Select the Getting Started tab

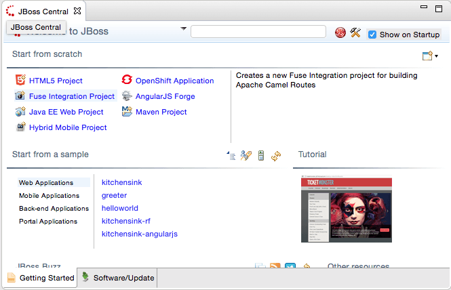pos(41,278)
